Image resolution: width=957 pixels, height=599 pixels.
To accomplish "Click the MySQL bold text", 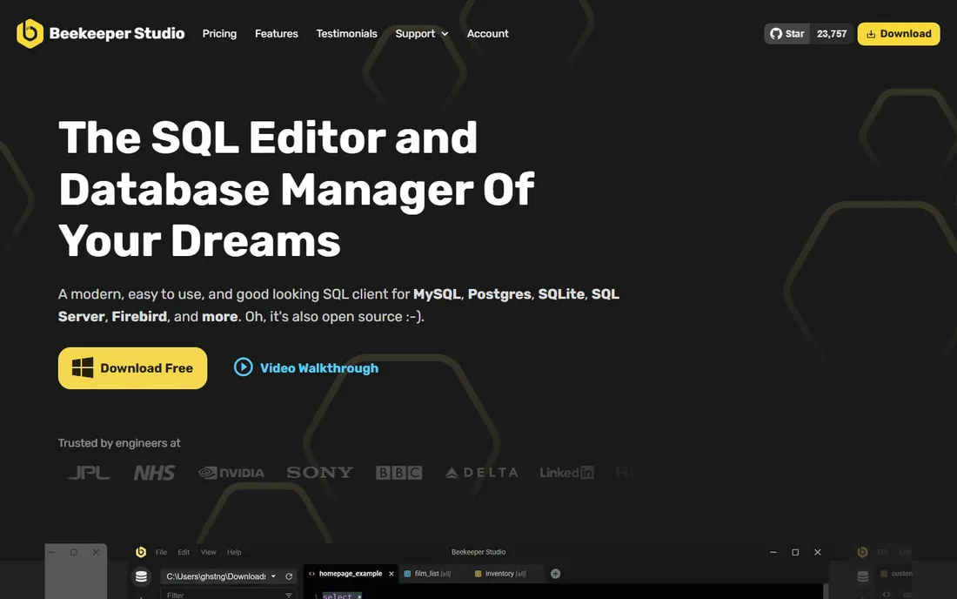I will [437, 294].
